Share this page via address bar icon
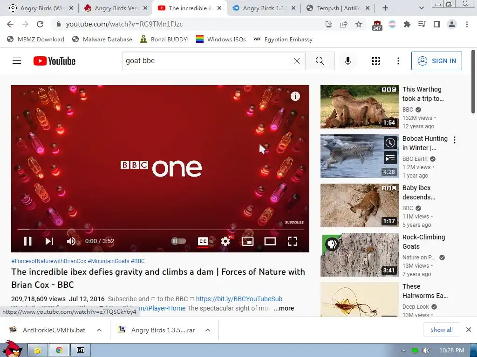Viewport: 477px width, 357px height. point(344,24)
